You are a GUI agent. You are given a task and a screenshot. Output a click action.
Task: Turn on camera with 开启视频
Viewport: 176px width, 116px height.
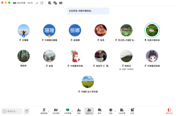[x=56, y=110]
